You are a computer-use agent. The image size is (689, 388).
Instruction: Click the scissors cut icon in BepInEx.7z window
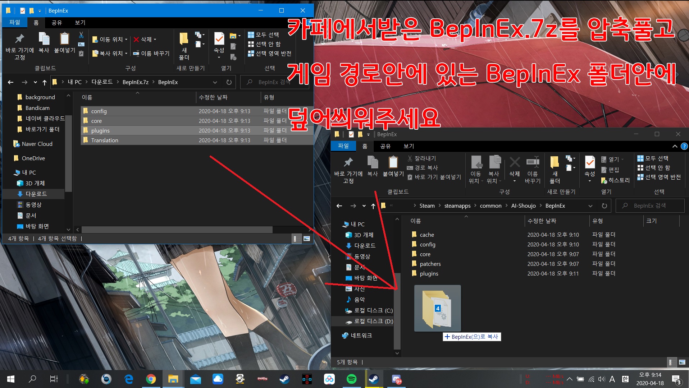tap(81, 35)
